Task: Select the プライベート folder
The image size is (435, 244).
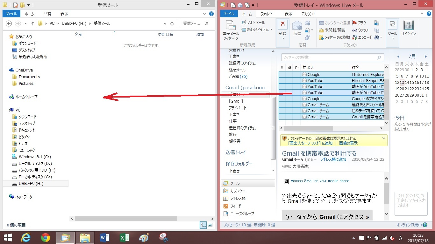Action: tap(238, 108)
